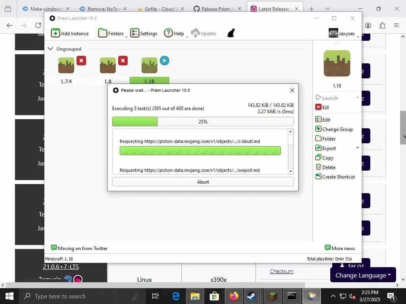The height and width of the screenshot is (304, 406).
Task: Click Launch in the side panel
Action: (327, 98)
